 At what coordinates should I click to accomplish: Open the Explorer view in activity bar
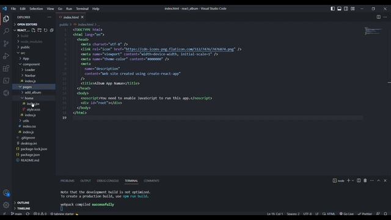click(6, 19)
